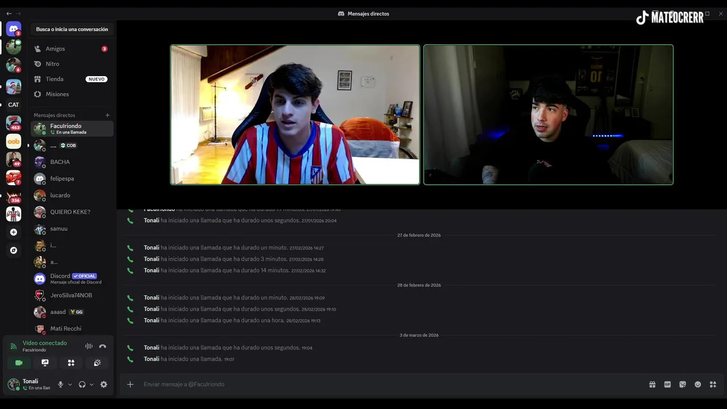
Task: Open the server showing a 49 badge
Action: [14, 160]
